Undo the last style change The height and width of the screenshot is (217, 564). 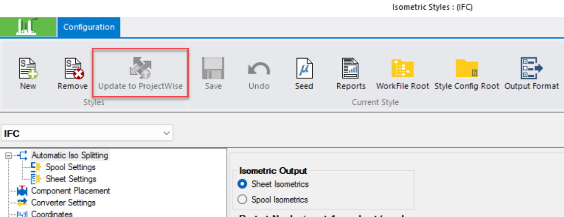point(259,74)
